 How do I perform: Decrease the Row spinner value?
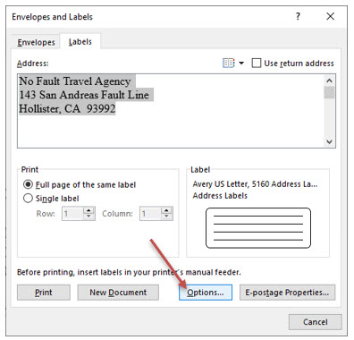(88, 217)
